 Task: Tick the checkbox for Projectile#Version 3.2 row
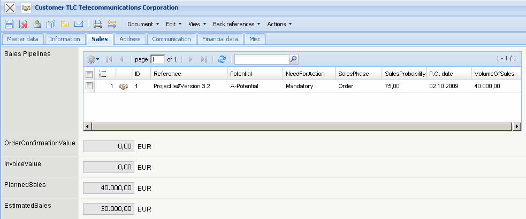click(x=89, y=85)
